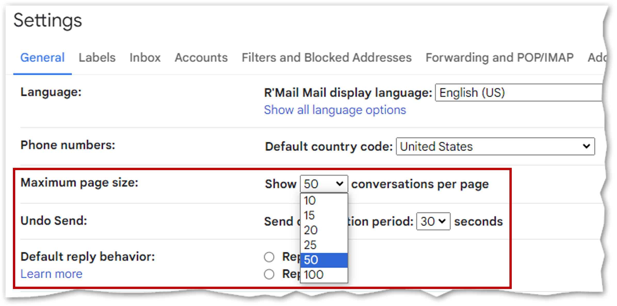Select the first reply behavior radio button

269,257
